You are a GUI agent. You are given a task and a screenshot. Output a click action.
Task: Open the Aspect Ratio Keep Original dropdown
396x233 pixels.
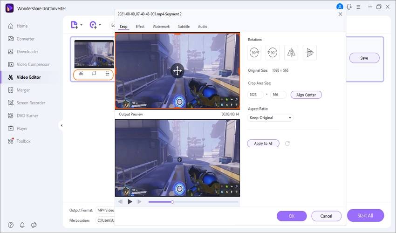click(270, 118)
